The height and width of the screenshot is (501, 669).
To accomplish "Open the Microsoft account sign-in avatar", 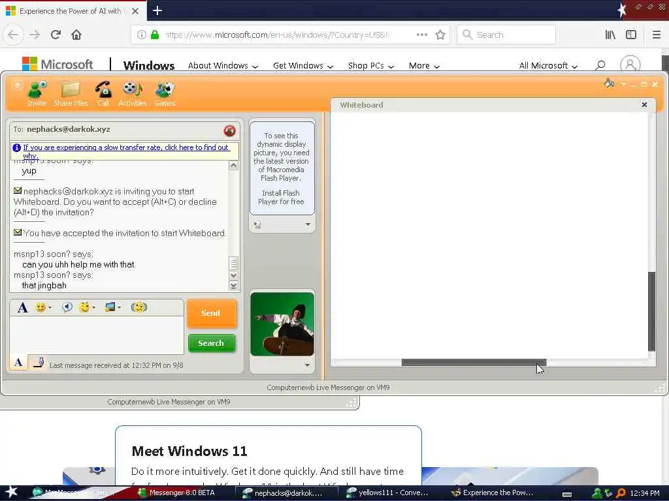I will coord(630,65).
